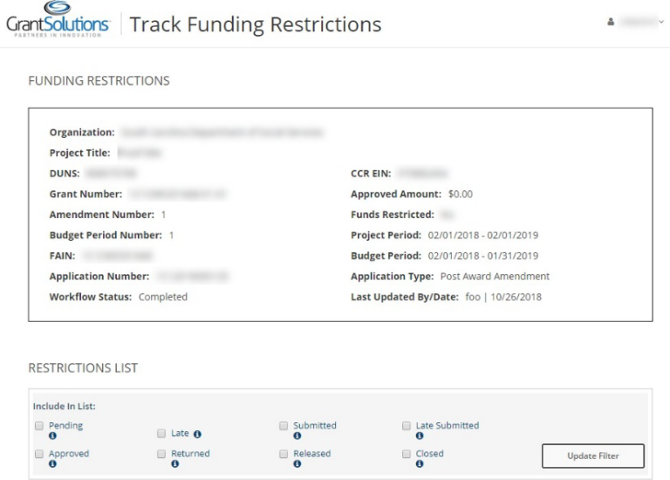This screenshot has height=480, width=670.
Task: Click info icon under Approved
Action: 52,463
